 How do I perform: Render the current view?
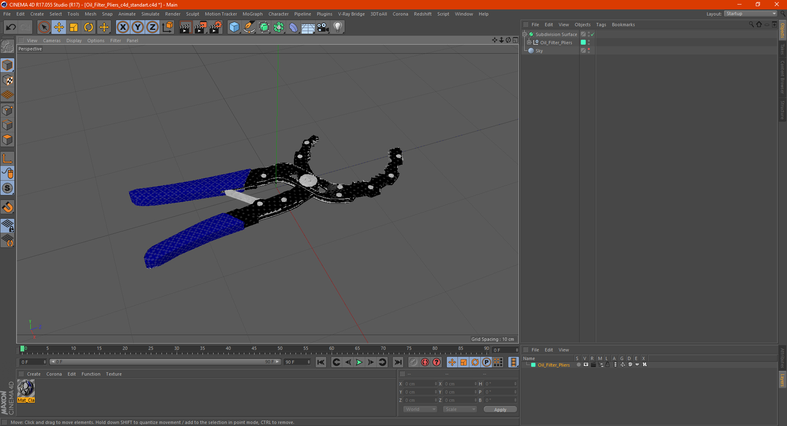185,27
